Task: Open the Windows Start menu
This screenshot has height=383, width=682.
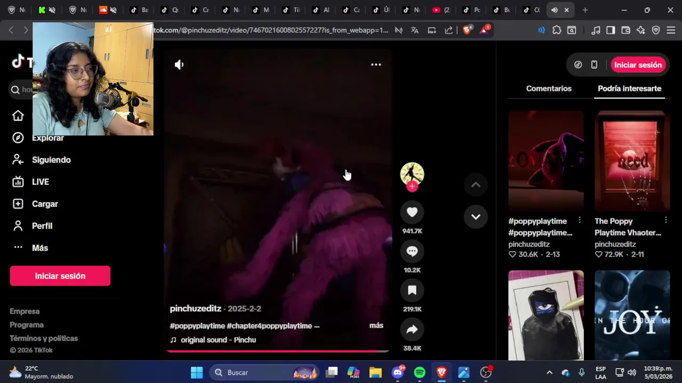Action: pos(197,372)
